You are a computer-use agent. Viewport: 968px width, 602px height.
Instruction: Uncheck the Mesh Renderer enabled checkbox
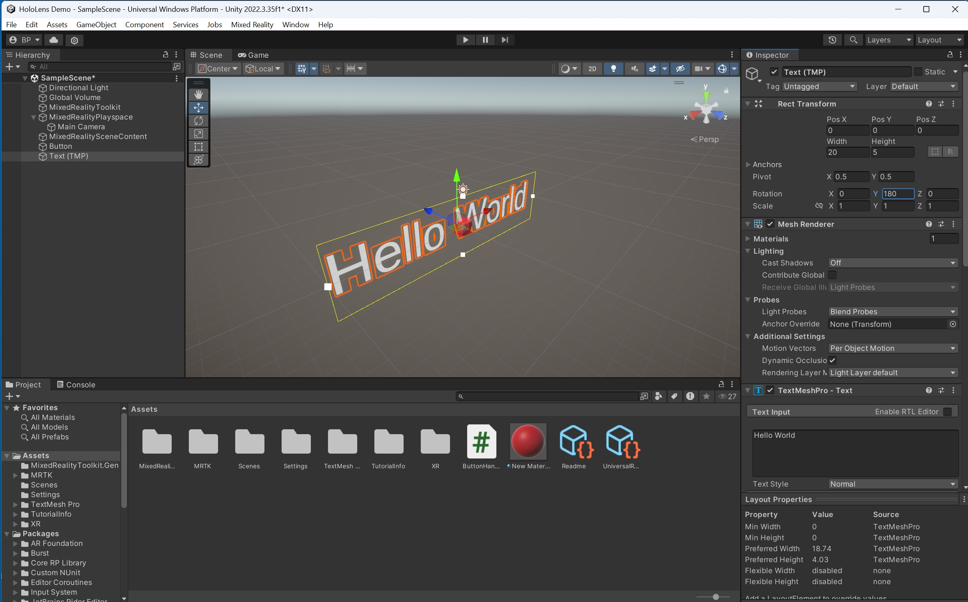pyautogui.click(x=770, y=224)
